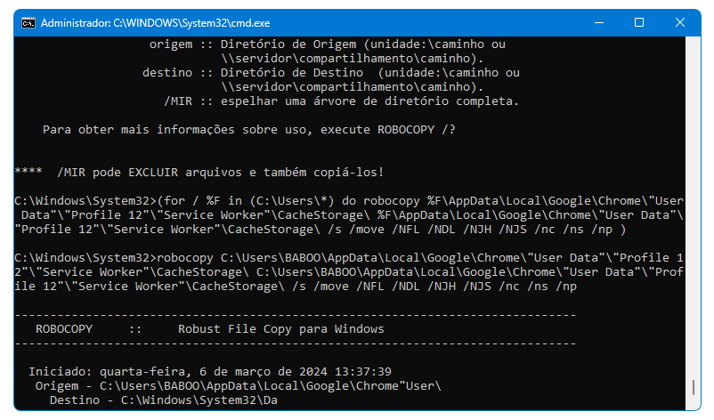Click the 'Destino - C:\Windows\System32\Da' line

click(164, 400)
